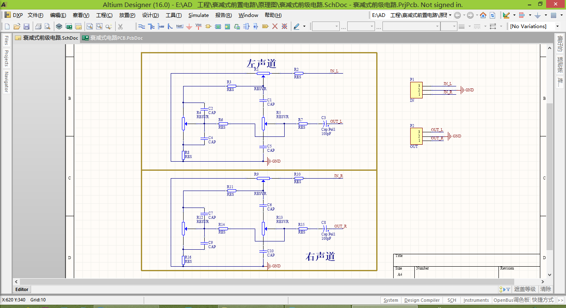Open a file using the folder icon
566x308 pixels.
tap(17, 26)
